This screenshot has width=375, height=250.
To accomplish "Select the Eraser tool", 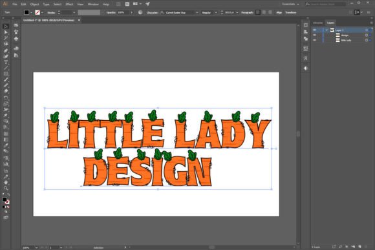I will pyautogui.click(x=6, y=91).
